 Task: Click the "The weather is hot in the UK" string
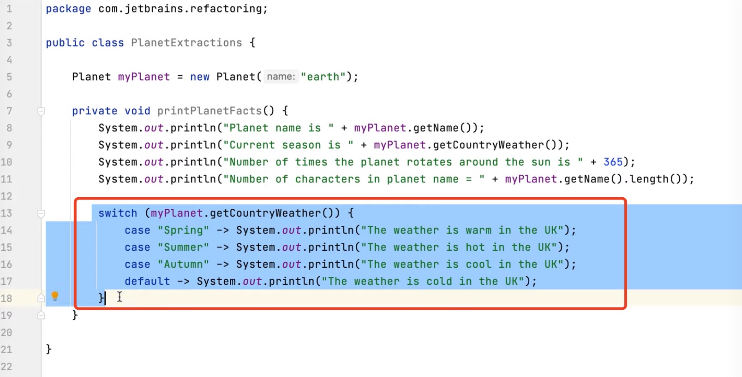460,247
